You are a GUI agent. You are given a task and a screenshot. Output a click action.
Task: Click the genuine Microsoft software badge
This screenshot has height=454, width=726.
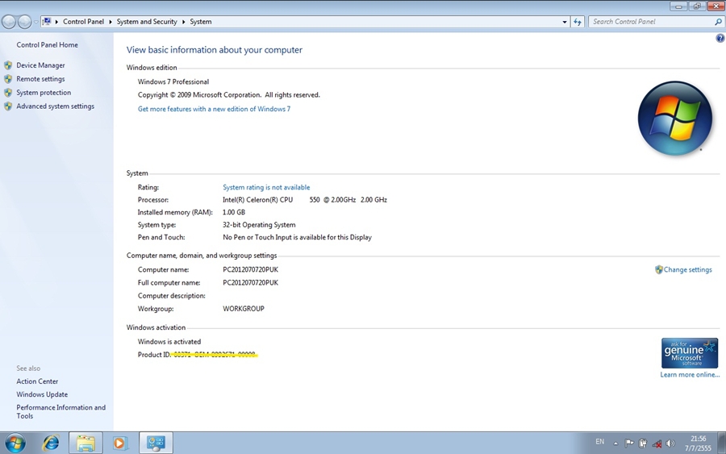pyautogui.click(x=690, y=353)
